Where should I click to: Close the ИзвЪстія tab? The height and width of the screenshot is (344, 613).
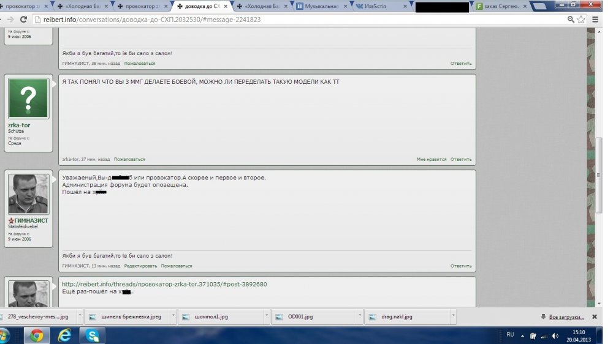pos(405,6)
